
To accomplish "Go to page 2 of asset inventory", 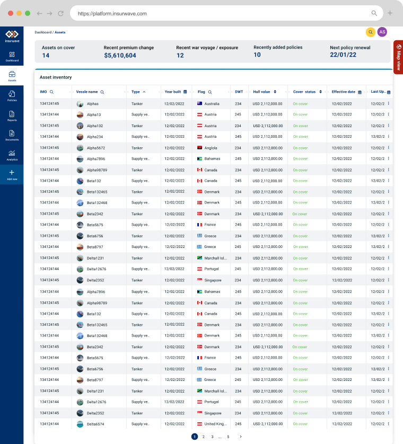I will click(x=203, y=437).
